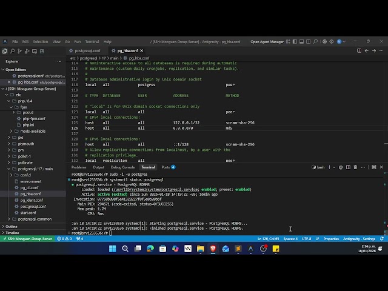Screen dimensions: 388x291
Task: Open Explorer panel ellipsis menu
Action: [x=59, y=61]
